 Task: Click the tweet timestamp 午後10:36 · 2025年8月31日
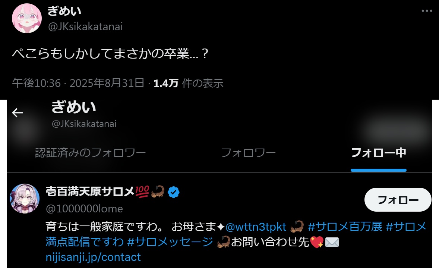click(x=78, y=83)
